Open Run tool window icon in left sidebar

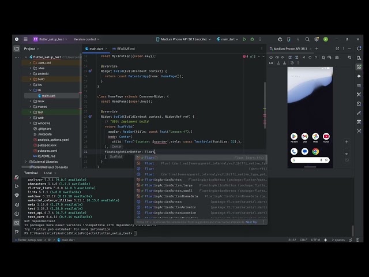pos(17,186)
